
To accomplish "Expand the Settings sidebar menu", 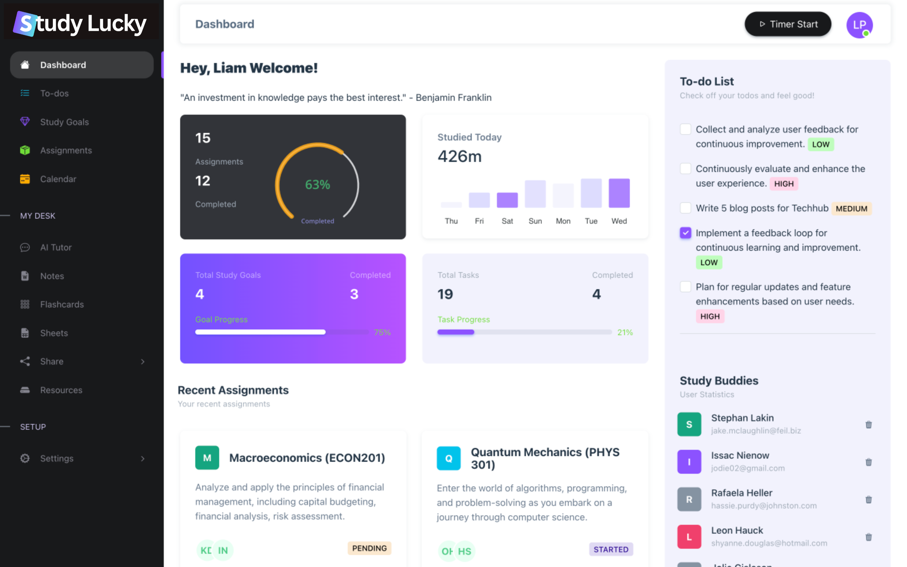I will click(x=142, y=458).
